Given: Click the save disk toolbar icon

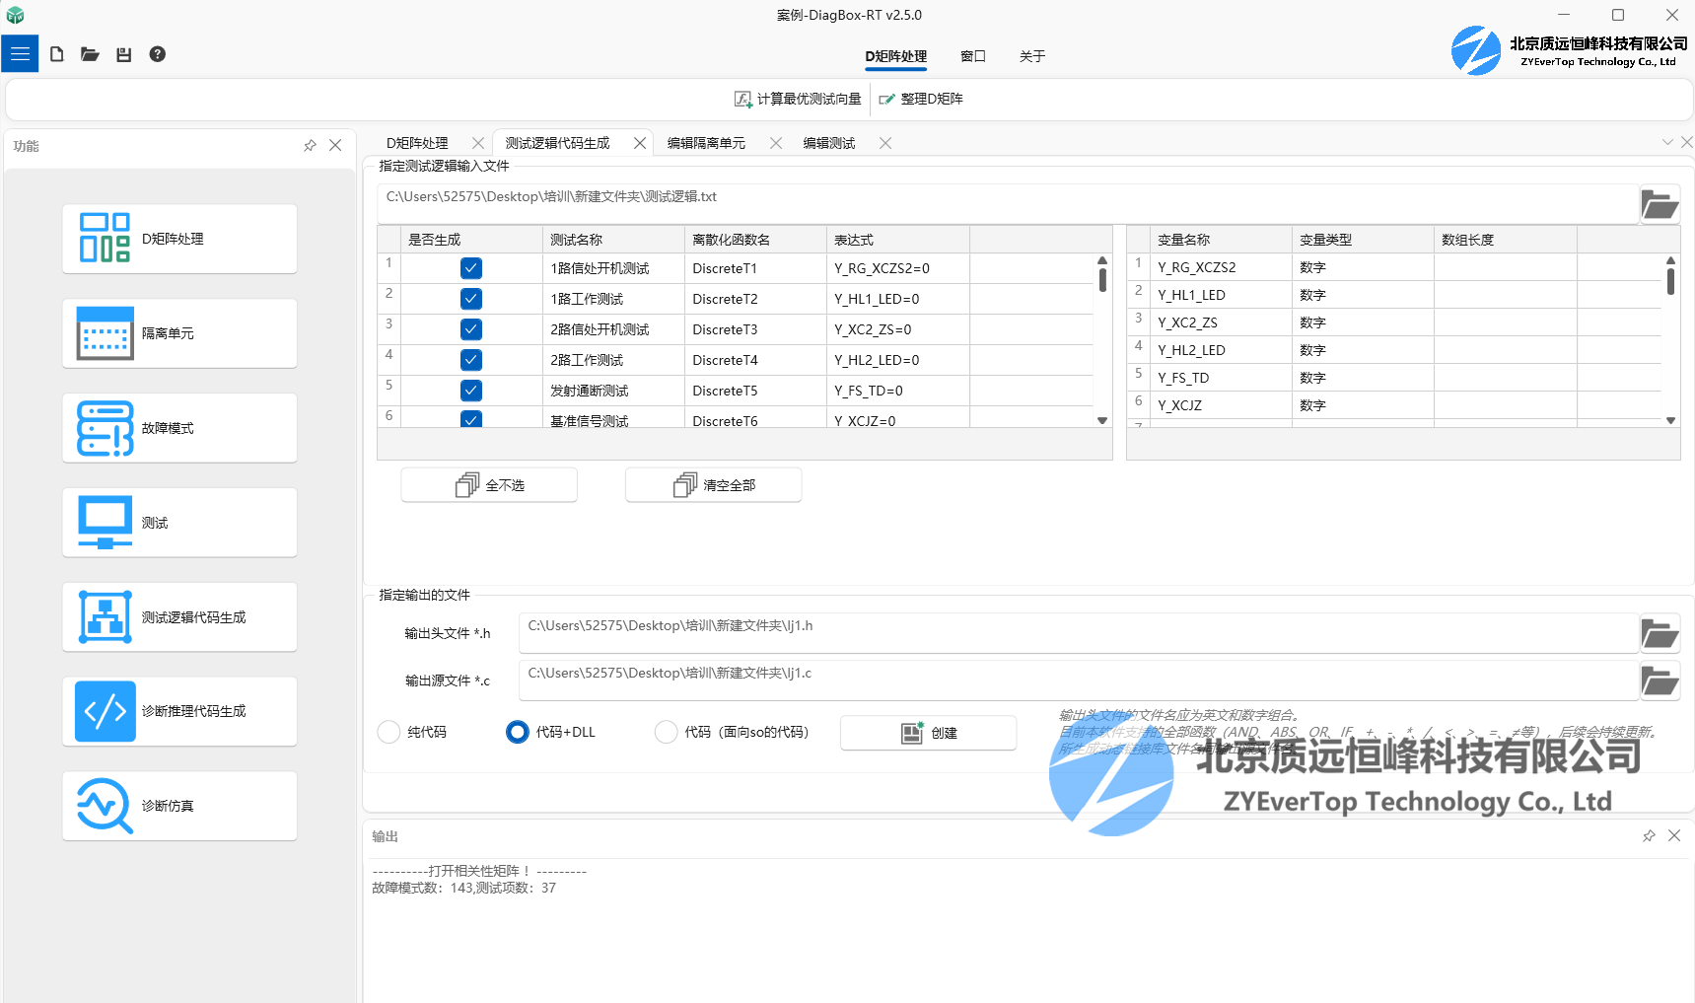Looking at the screenshot, I should coord(123,54).
